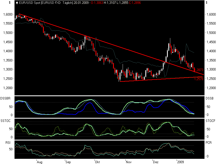Click the 1,6000 label on the left axis
This screenshot has height=164, width=219.
click(8, 14)
